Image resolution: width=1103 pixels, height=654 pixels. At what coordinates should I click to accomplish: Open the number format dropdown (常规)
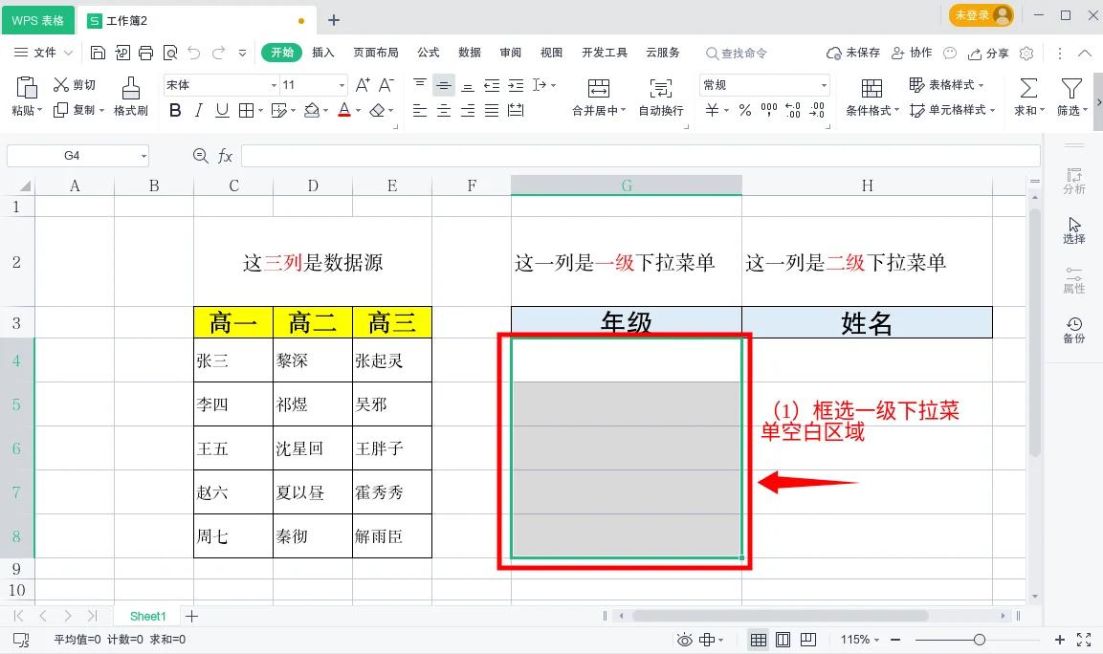click(823, 85)
